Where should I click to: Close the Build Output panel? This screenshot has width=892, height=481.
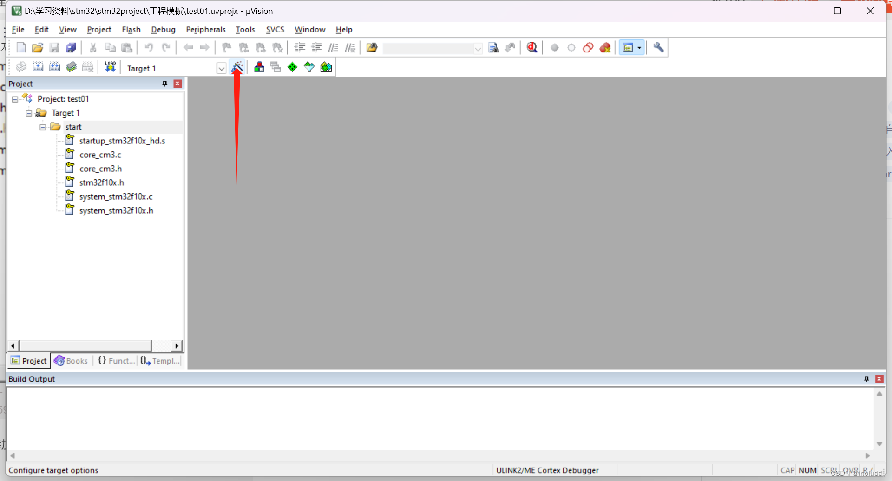pyautogui.click(x=879, y=379)
